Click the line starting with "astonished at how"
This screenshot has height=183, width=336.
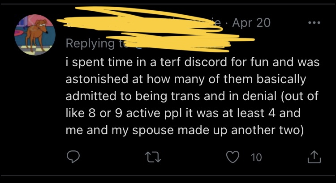pos(185,80)
